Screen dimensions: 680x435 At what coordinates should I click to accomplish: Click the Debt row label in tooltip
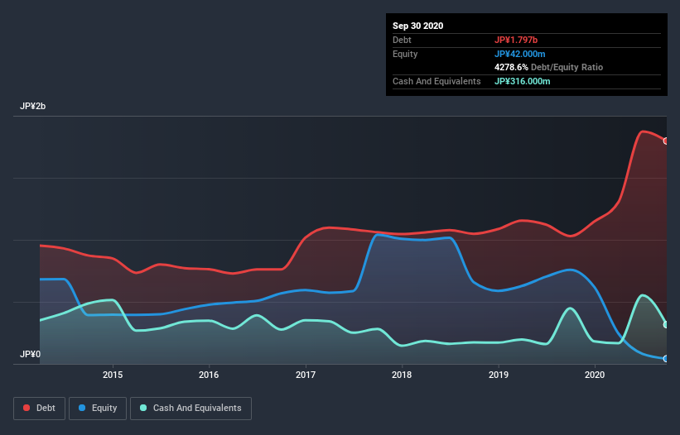[402, 41]
